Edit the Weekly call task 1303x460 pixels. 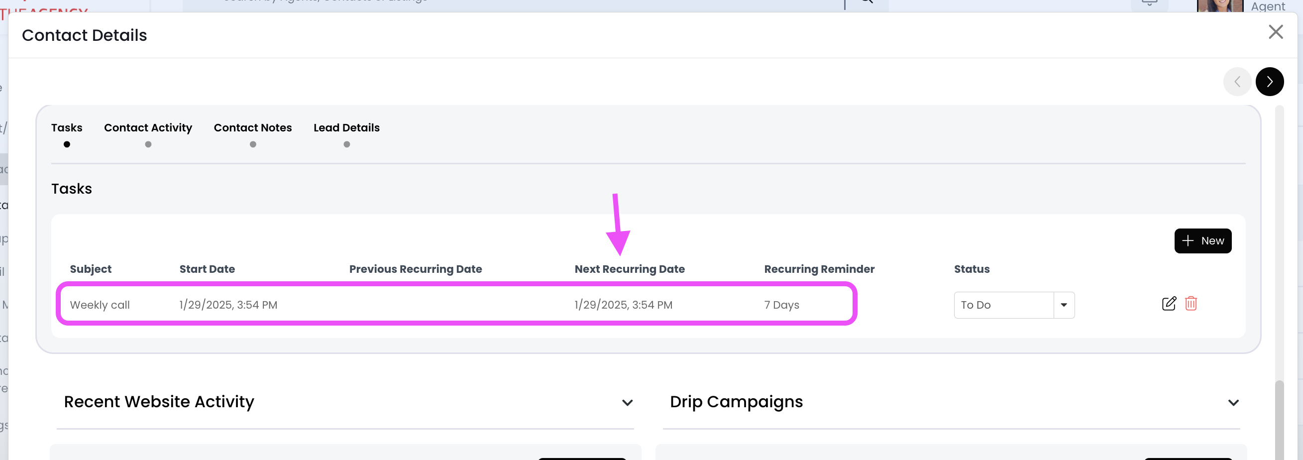pyautogui.click(x=1169, y=304)
